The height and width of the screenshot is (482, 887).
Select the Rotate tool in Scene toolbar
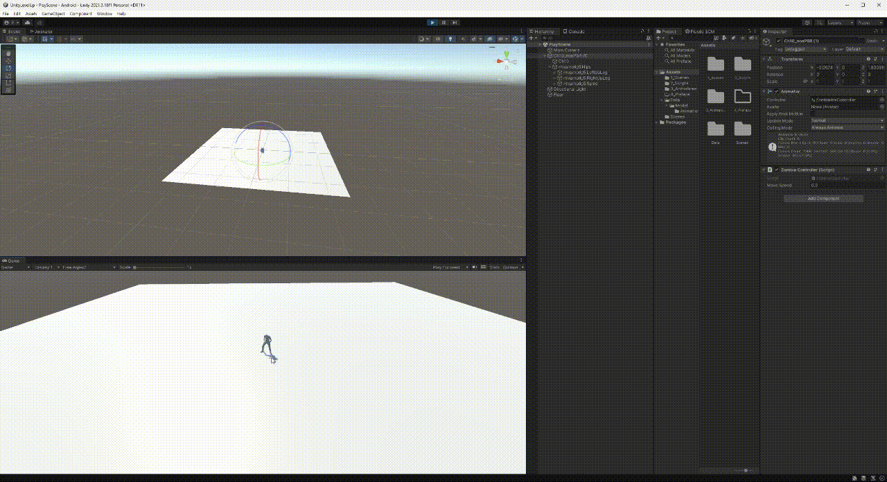8,68
